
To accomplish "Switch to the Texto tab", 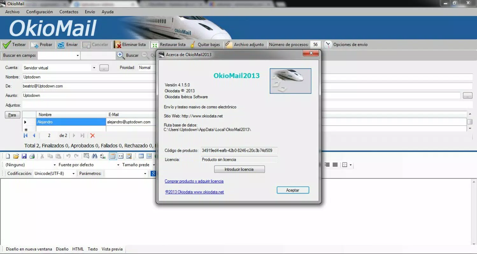I will click(93, 249).
